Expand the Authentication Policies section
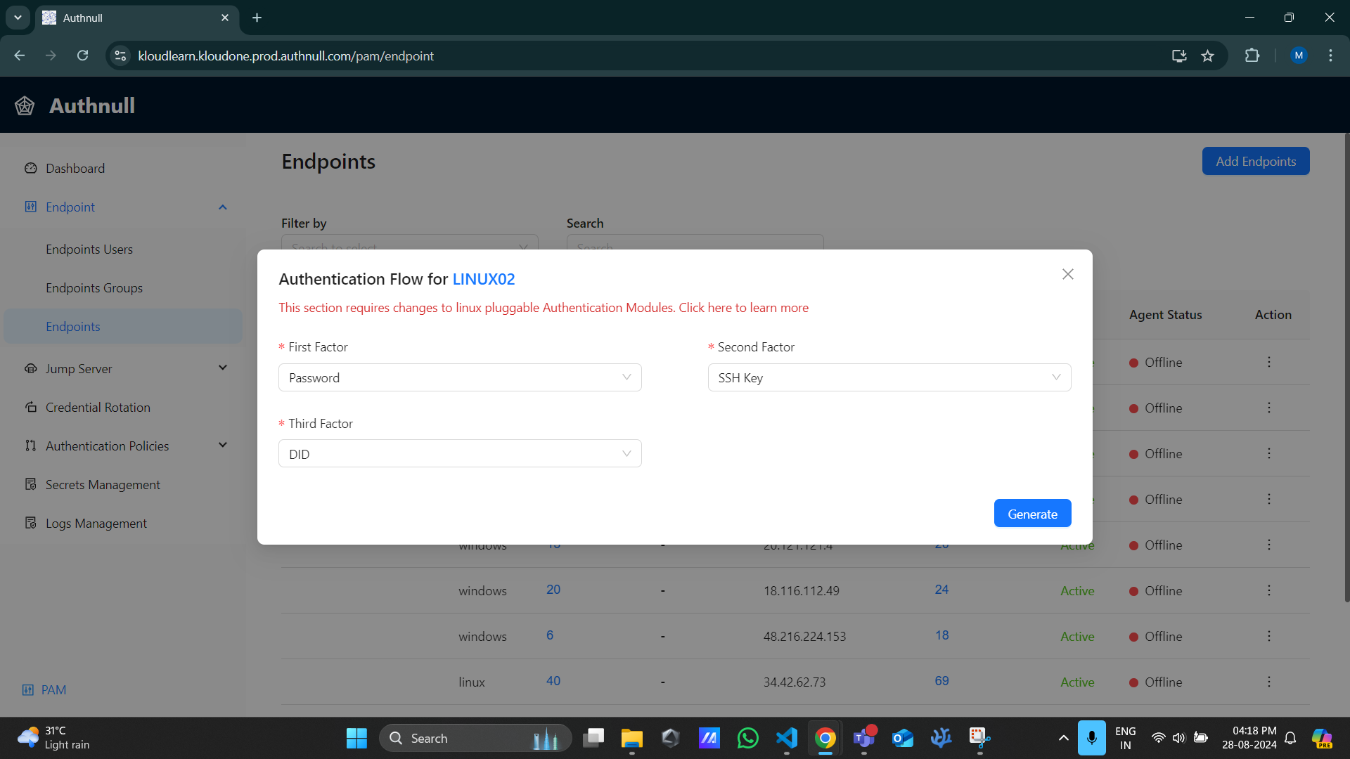 pos(223,445)
